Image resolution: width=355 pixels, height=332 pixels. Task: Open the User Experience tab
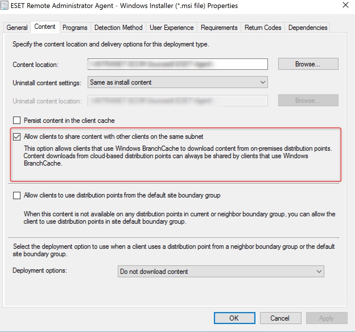172,28
